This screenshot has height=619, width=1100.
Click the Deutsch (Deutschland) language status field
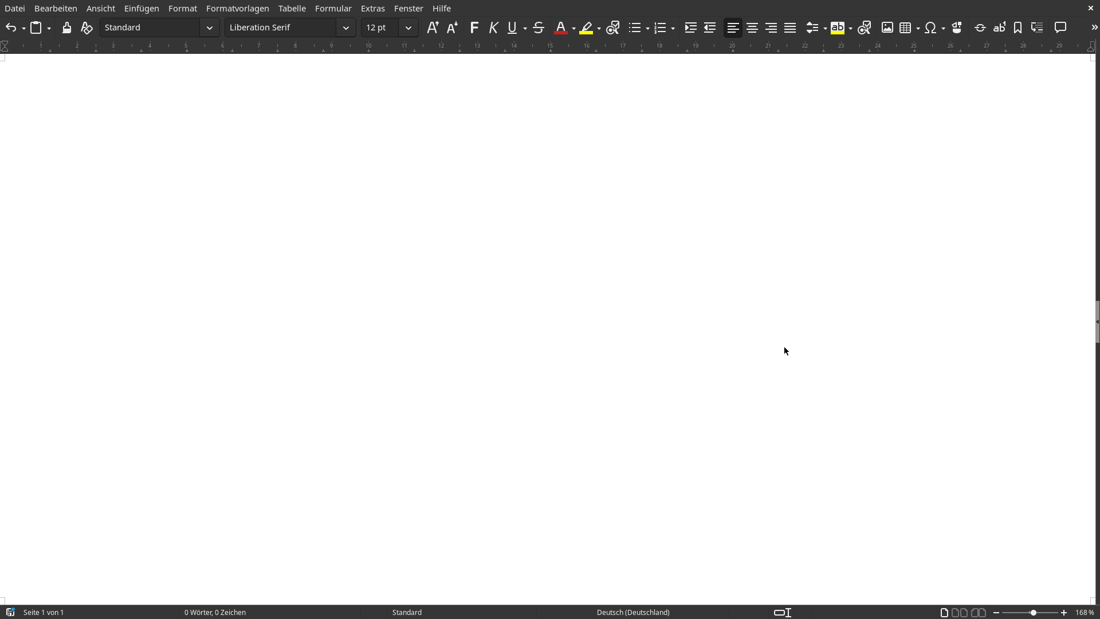[632, 612]
